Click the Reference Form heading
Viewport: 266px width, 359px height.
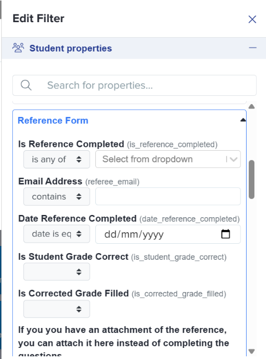point(53,120)
